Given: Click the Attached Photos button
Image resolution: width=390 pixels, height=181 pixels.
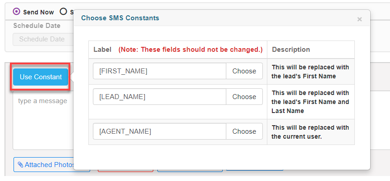Looking at the screenshot, I should click(x=45, y=165).
